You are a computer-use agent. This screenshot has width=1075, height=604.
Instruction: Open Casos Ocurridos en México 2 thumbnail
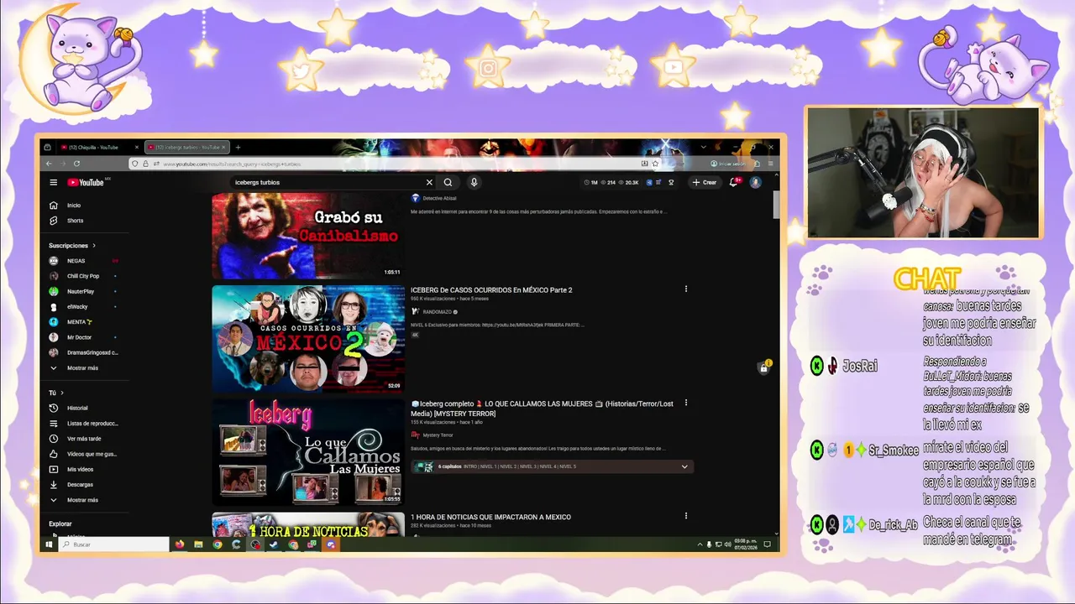click(307, 339)
